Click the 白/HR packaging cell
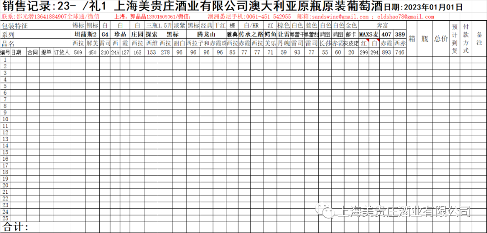Viewport: 487px width, 233px height. (x=251, y=26)
